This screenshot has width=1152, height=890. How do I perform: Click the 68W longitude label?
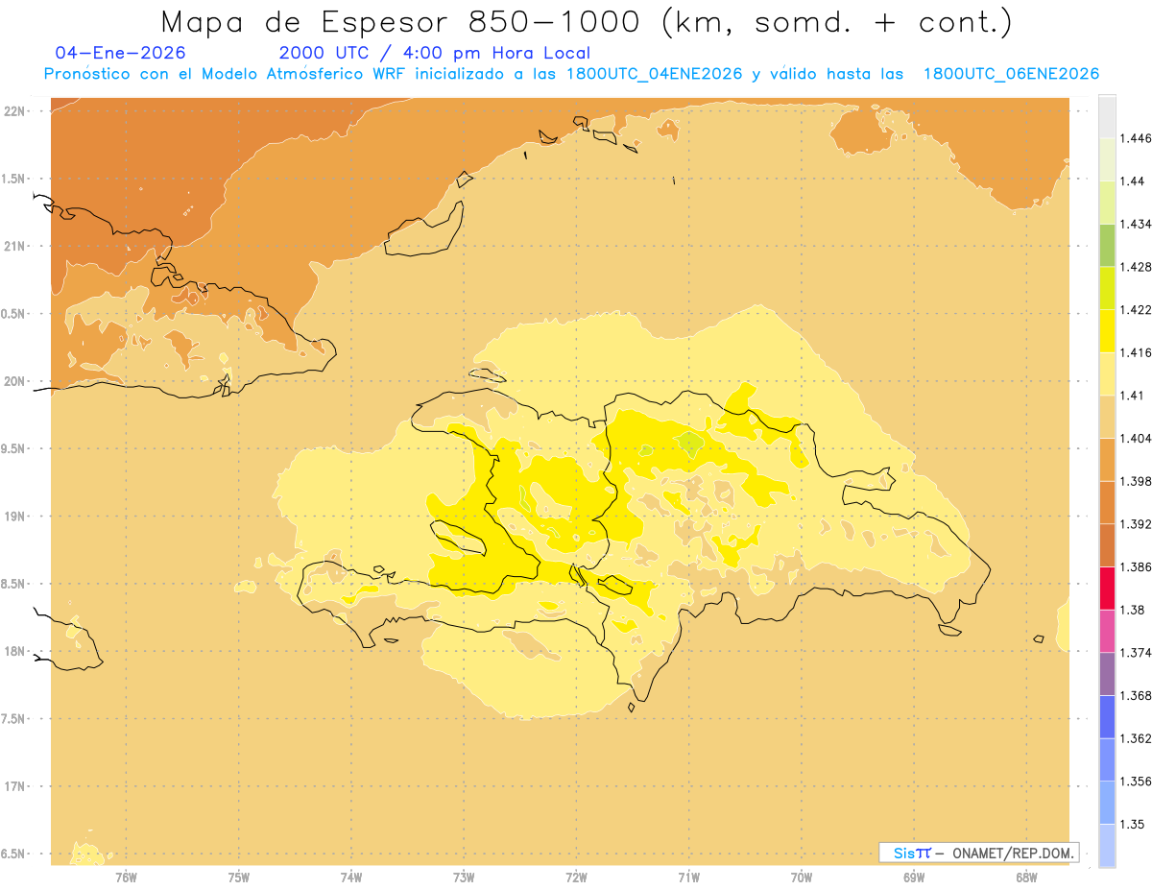pos(1026,877)
